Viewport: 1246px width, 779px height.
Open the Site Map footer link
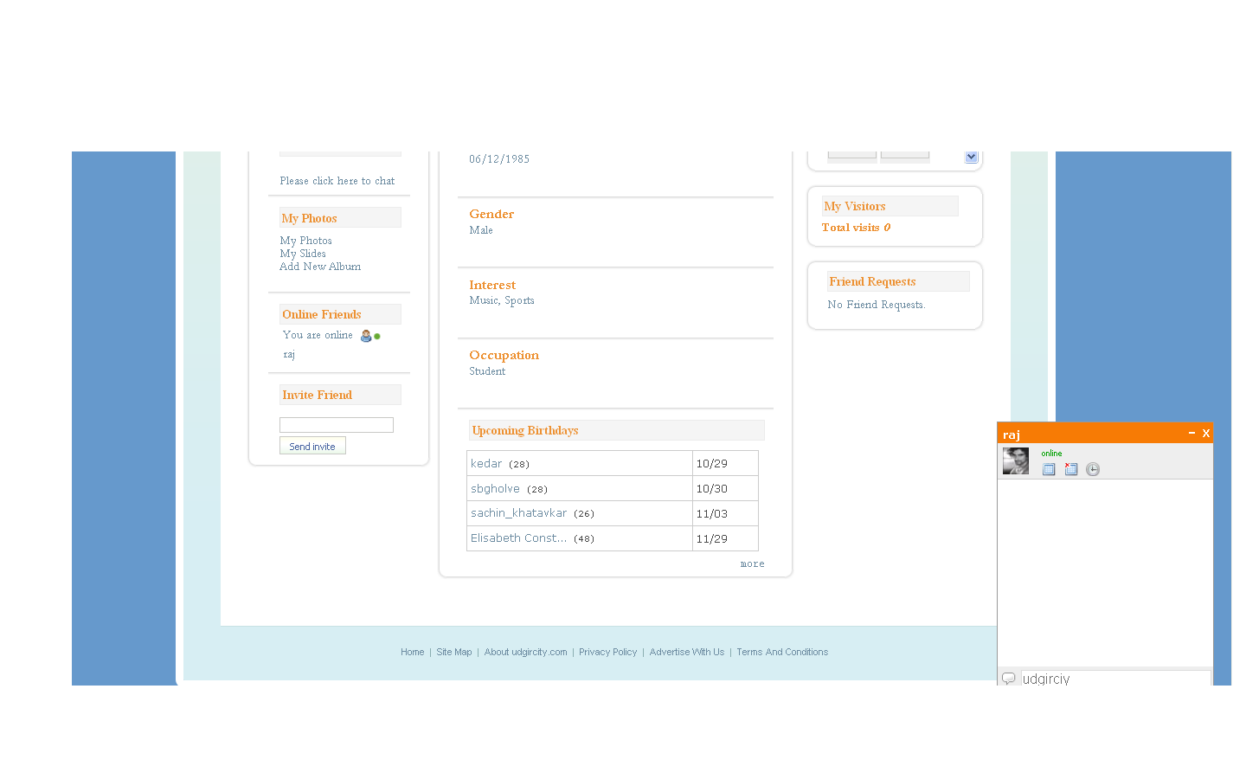click(454, 653)
